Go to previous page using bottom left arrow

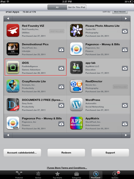(x=8, y=135)
